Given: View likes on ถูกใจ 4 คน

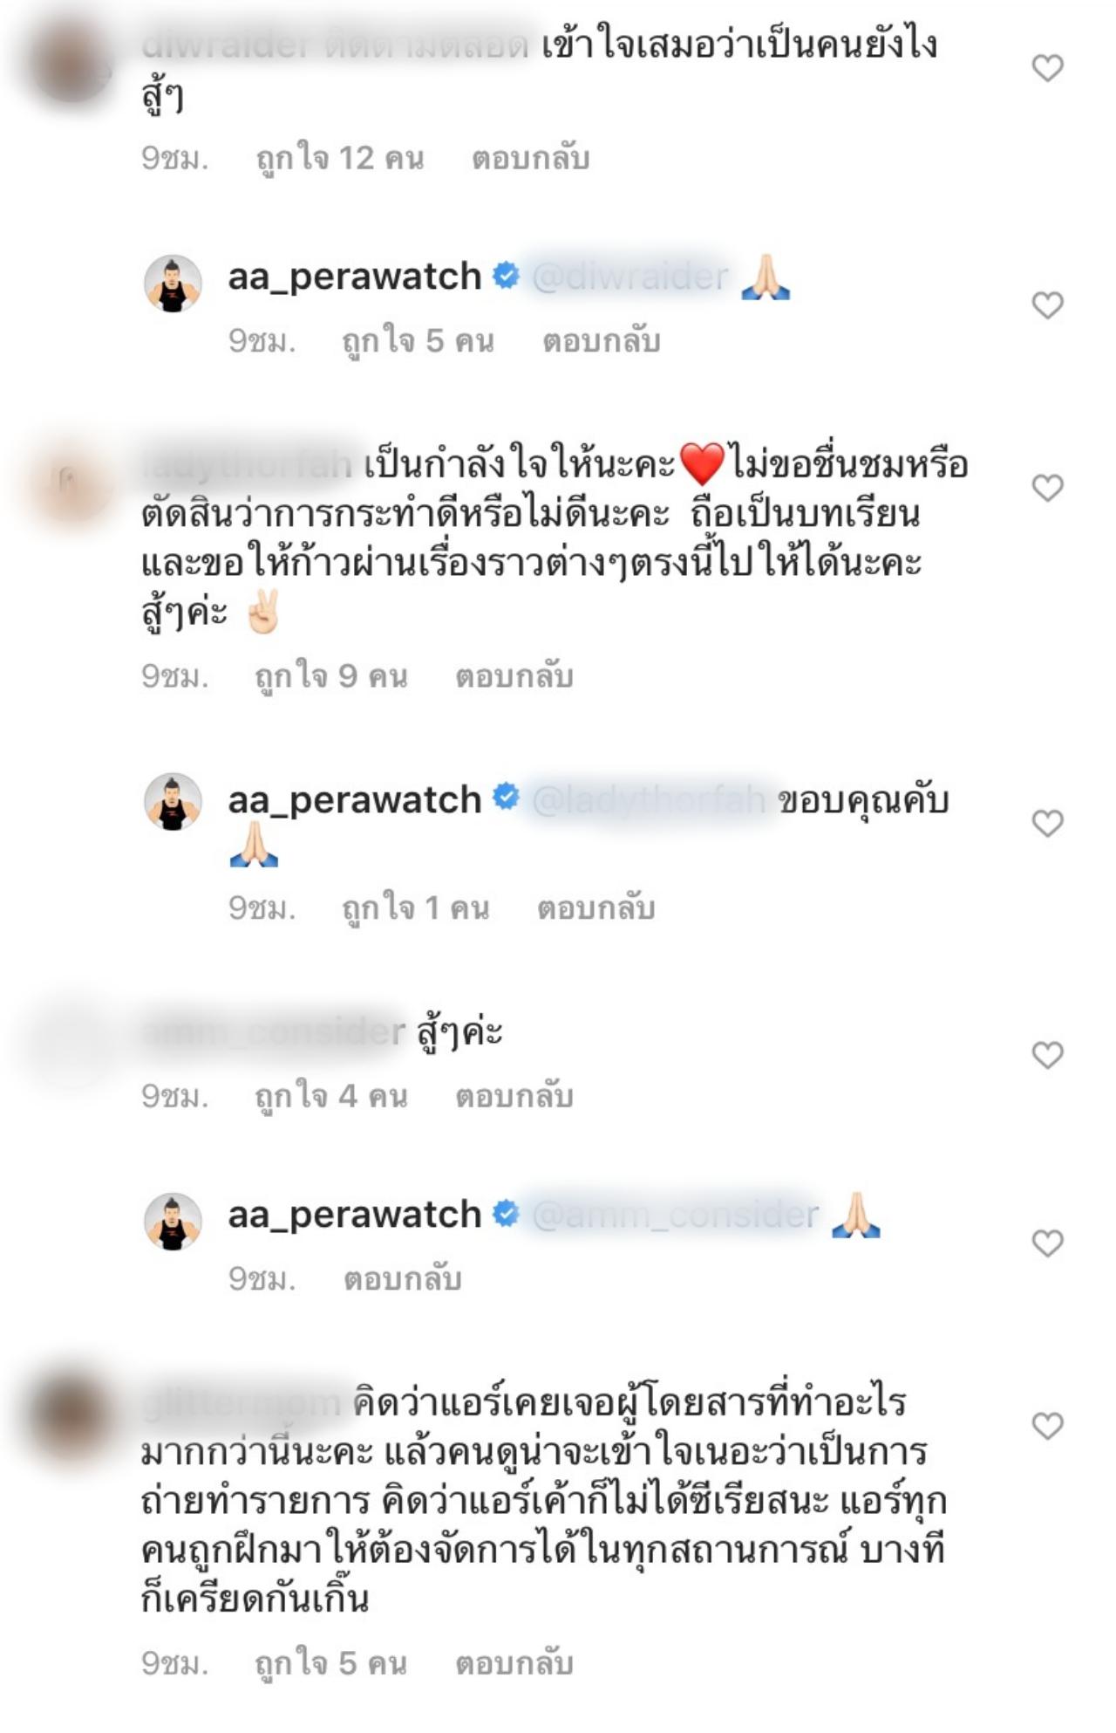Looking at the screenshot, I should (x=331, y=1096).
